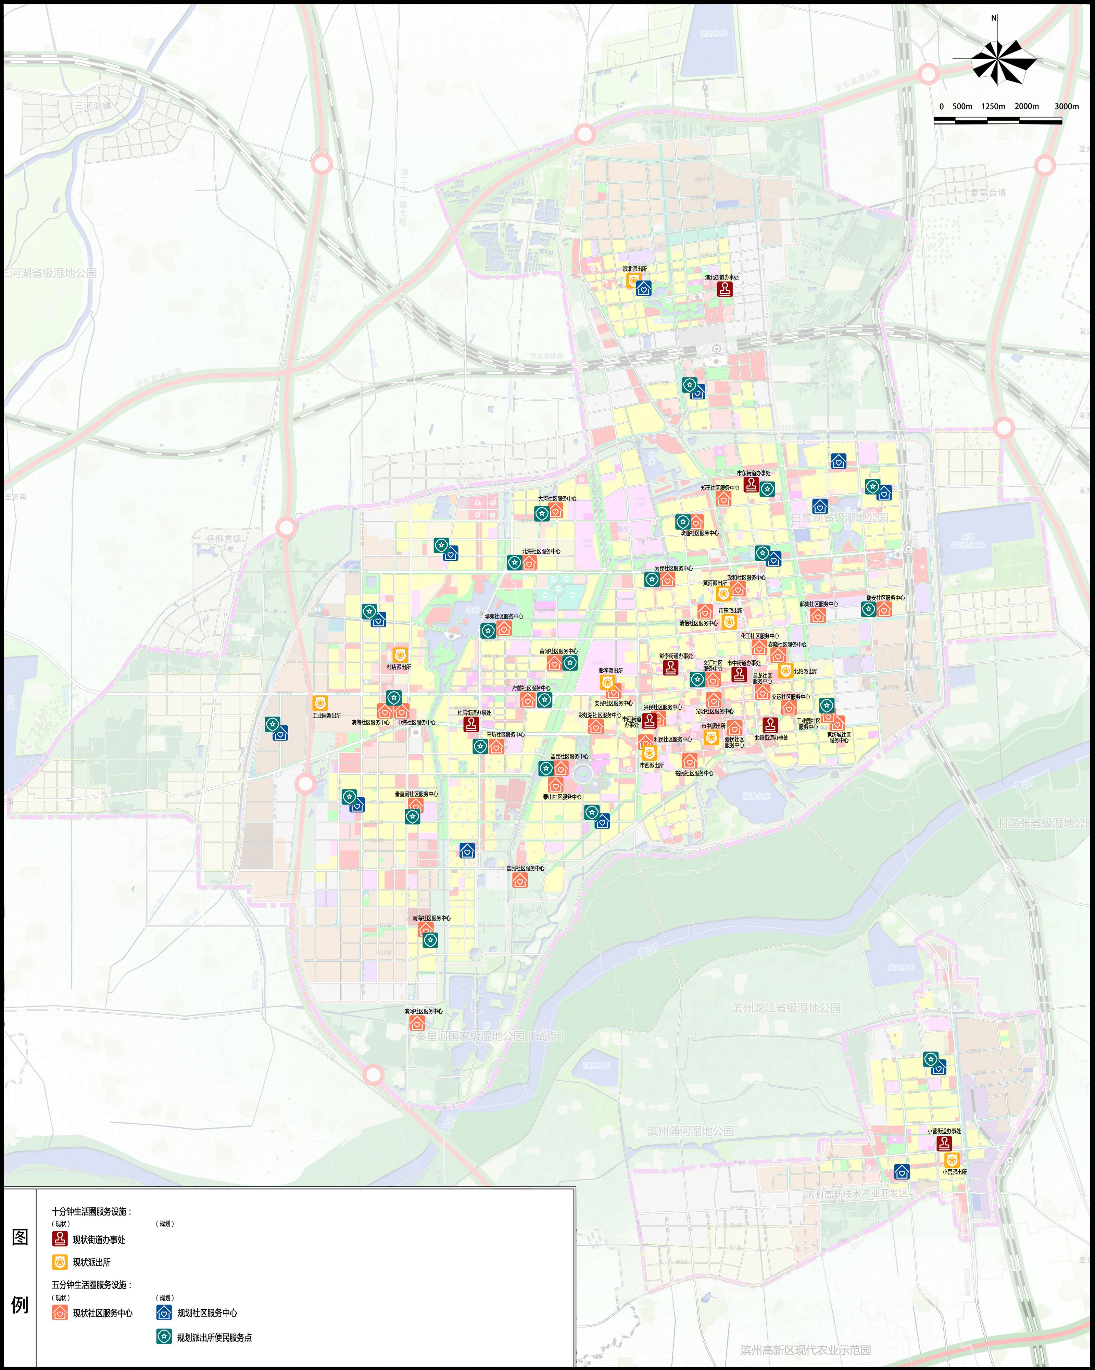Click the 滨北派出所 police badge icon

(x=633, y=280)
